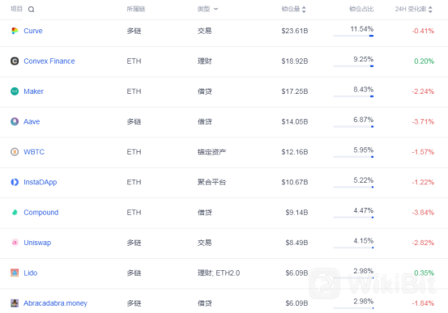Open the Uniswap project link
Viewport: 448px width, 313px height.
click(37, 243)
